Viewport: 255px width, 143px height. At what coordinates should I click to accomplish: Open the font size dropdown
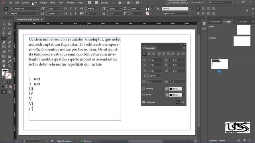59,9
